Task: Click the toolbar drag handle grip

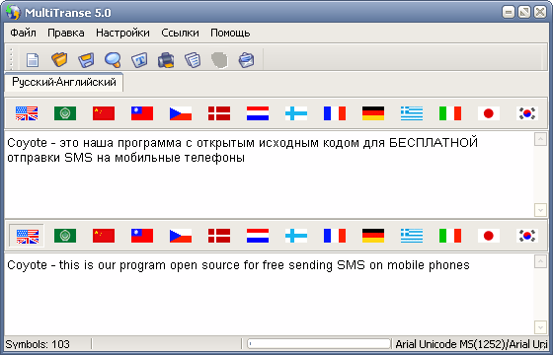Action: tap(11, 59)
